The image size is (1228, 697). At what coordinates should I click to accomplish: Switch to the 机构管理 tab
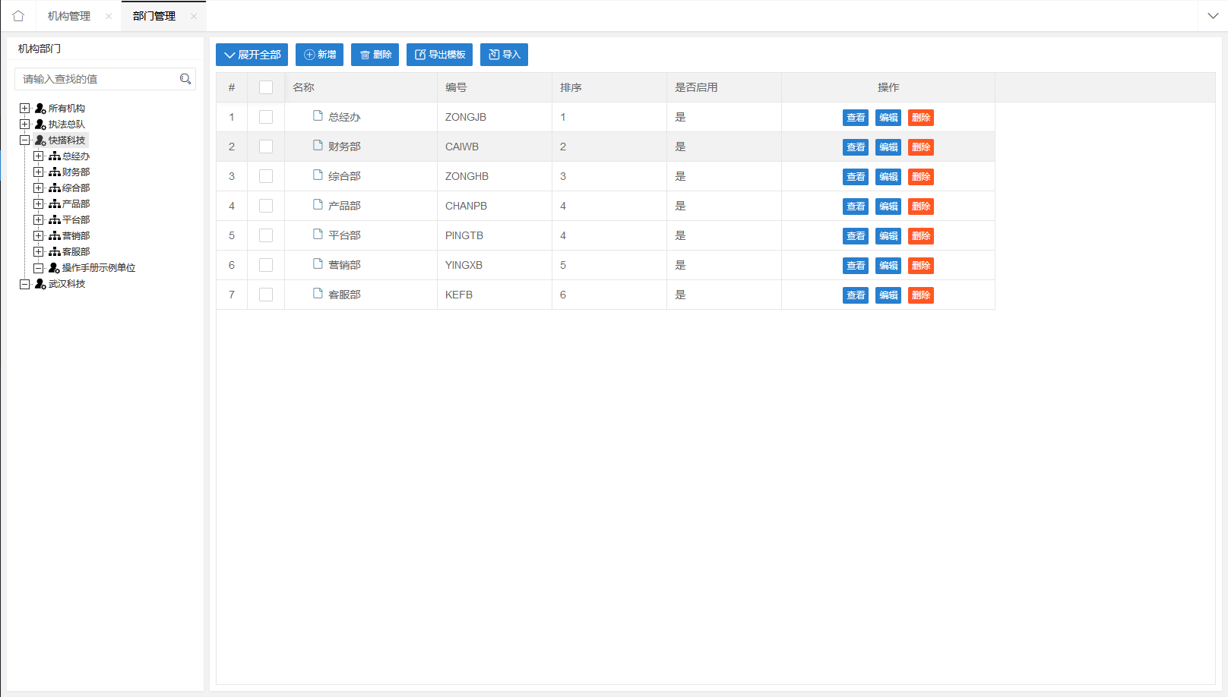[x=69, y=16]
